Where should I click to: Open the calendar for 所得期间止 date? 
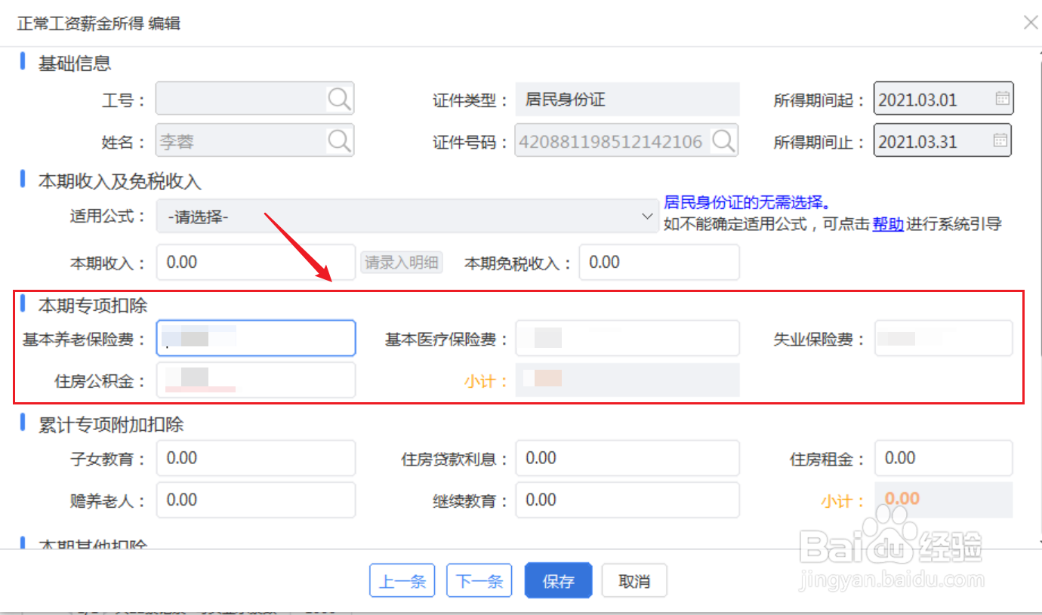pyautogui.click(x=1000, y=140)
